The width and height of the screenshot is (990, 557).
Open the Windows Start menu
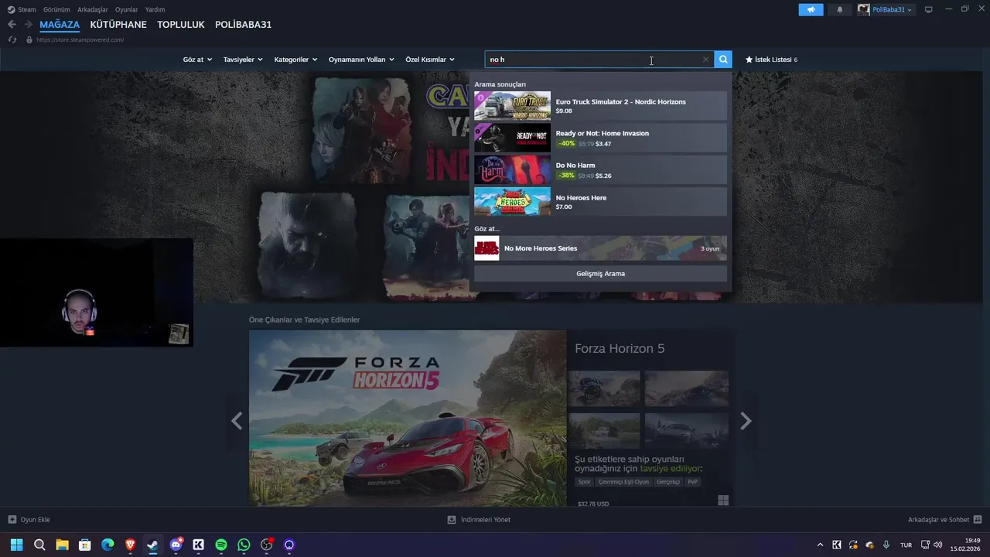point(16,545)
